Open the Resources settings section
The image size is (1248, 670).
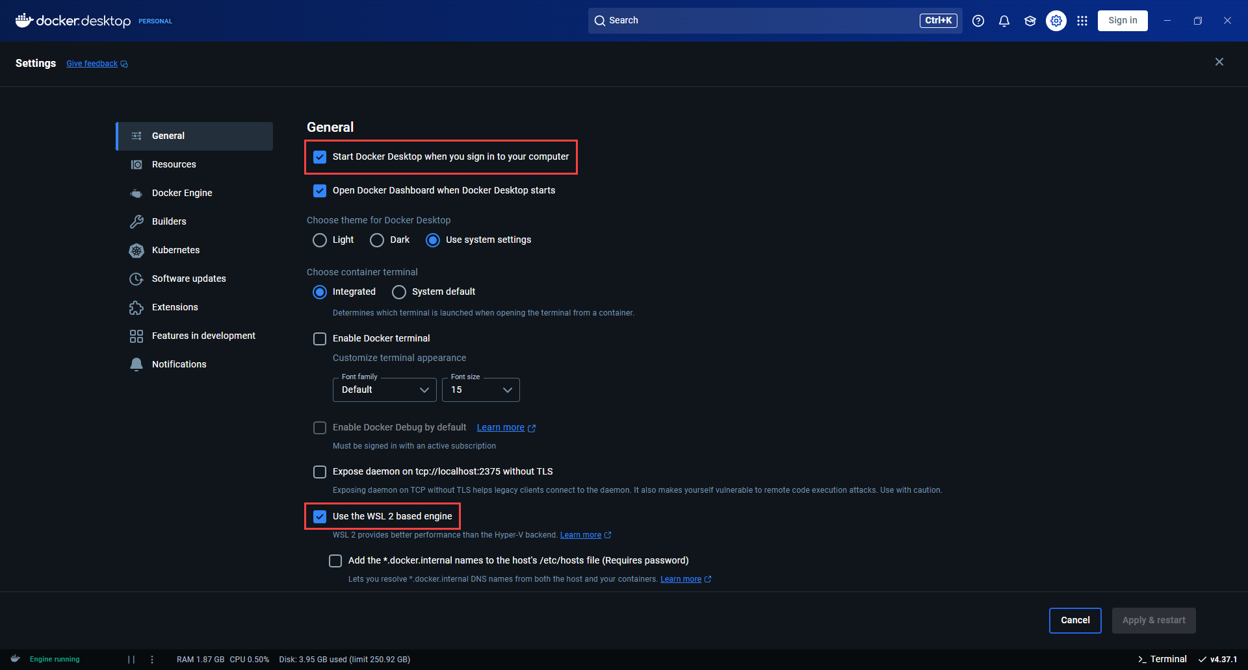194,164
